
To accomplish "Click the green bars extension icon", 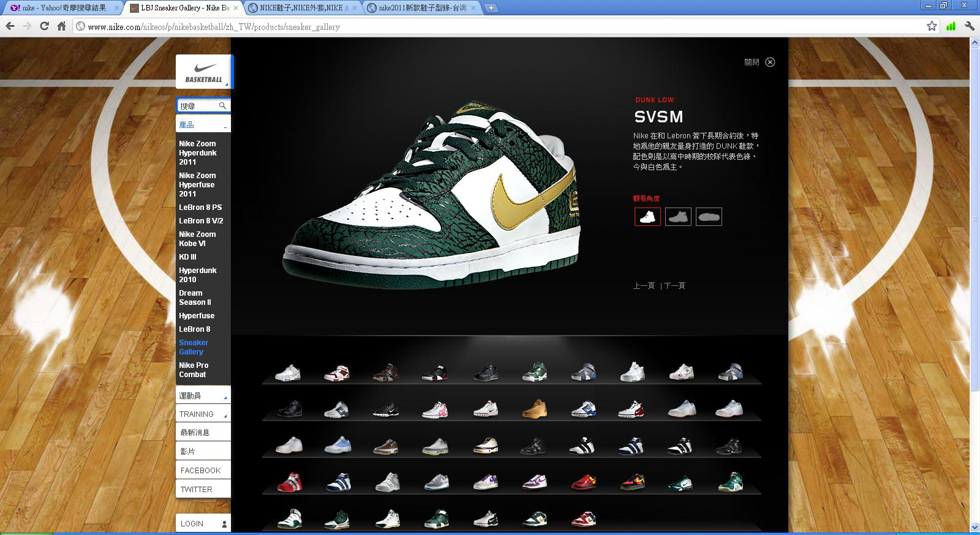I will [x=951, y=26].
